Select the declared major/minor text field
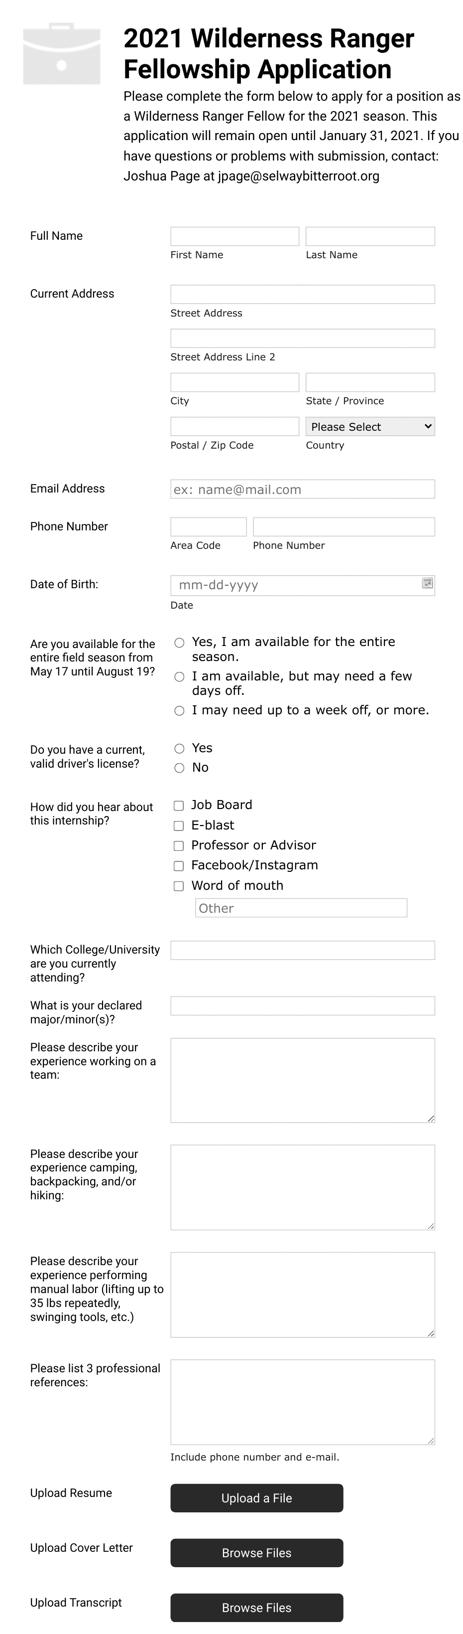463x1634 pixels. click(302, 1006)
